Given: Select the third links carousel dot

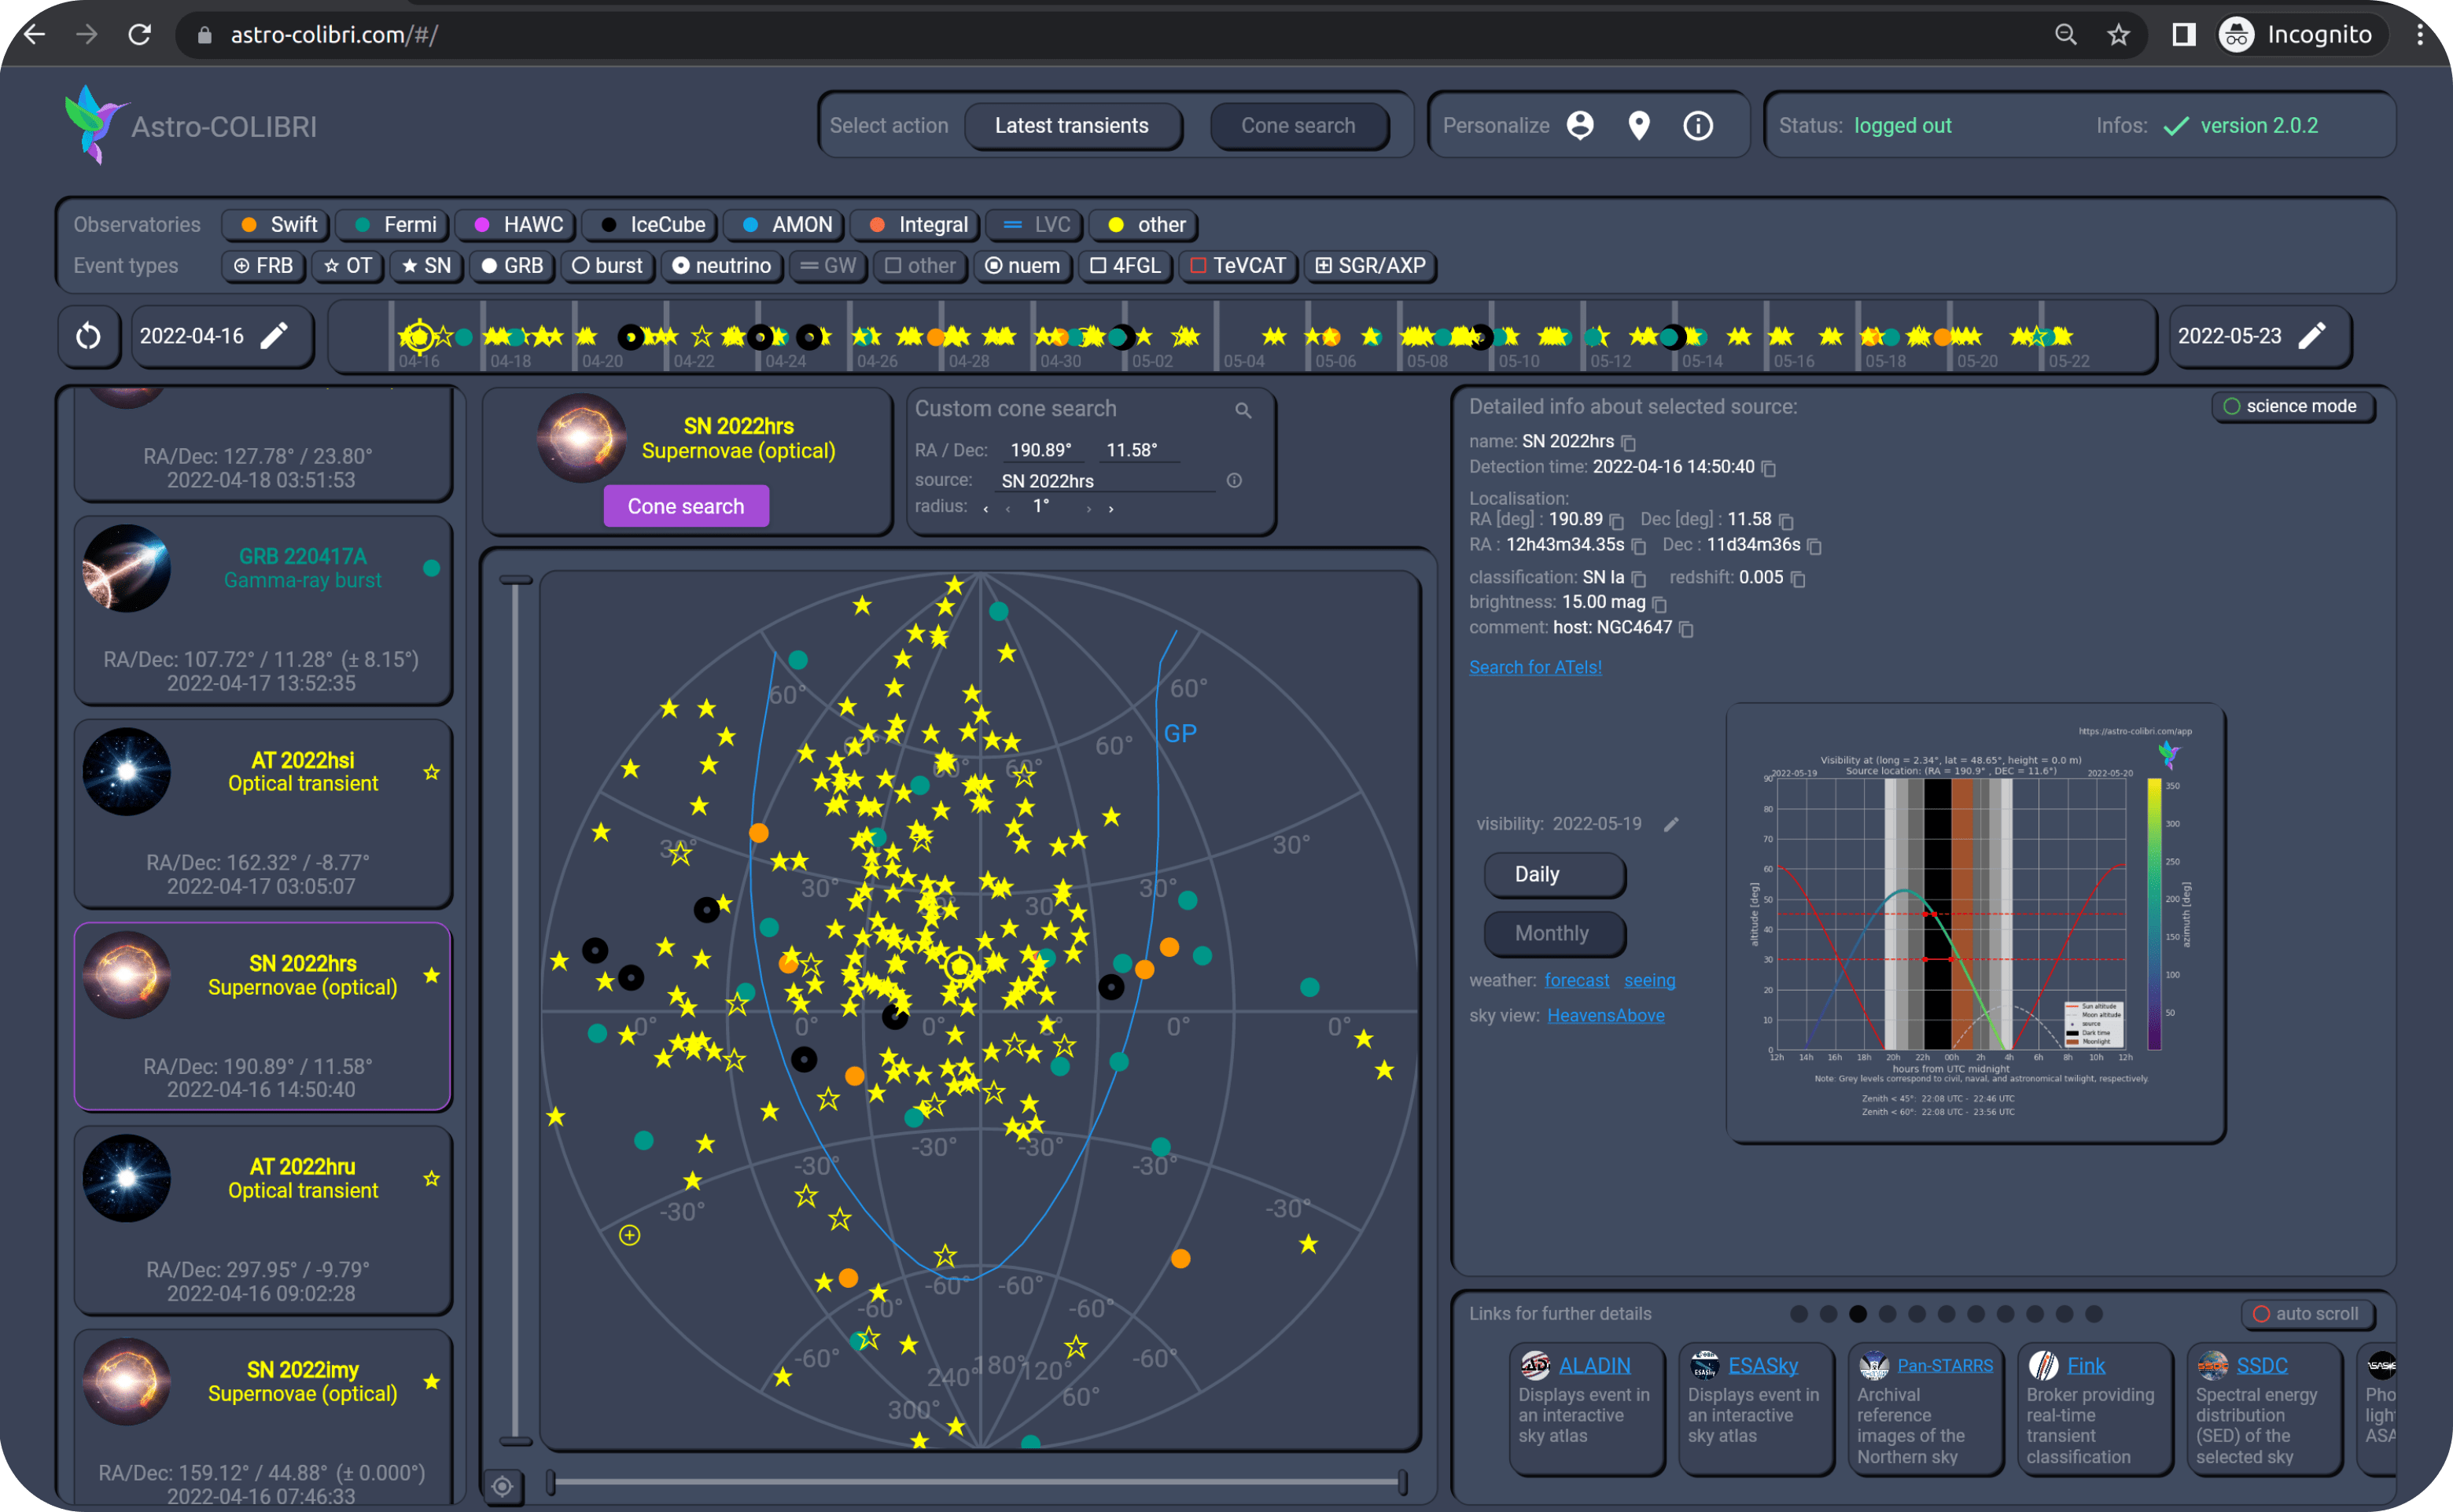Looking at the screenshot, I should [x=1858, y=1314].
